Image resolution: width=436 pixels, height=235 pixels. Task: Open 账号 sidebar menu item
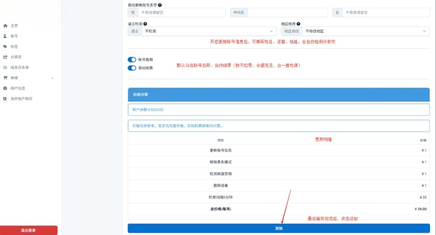tap(14, 36)
